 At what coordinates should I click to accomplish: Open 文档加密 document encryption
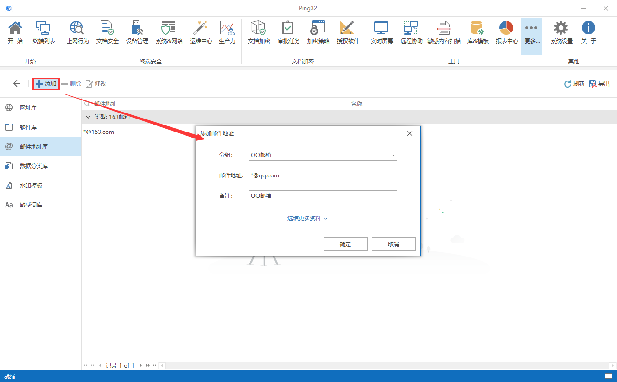point(259,32)
